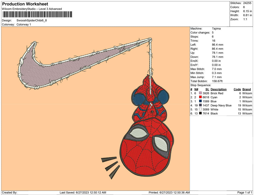The width and height of the screenshot is (254, 195).
Task: Click the Production Worksheet title
Action: pyautogui.click(x=25, y=4)
